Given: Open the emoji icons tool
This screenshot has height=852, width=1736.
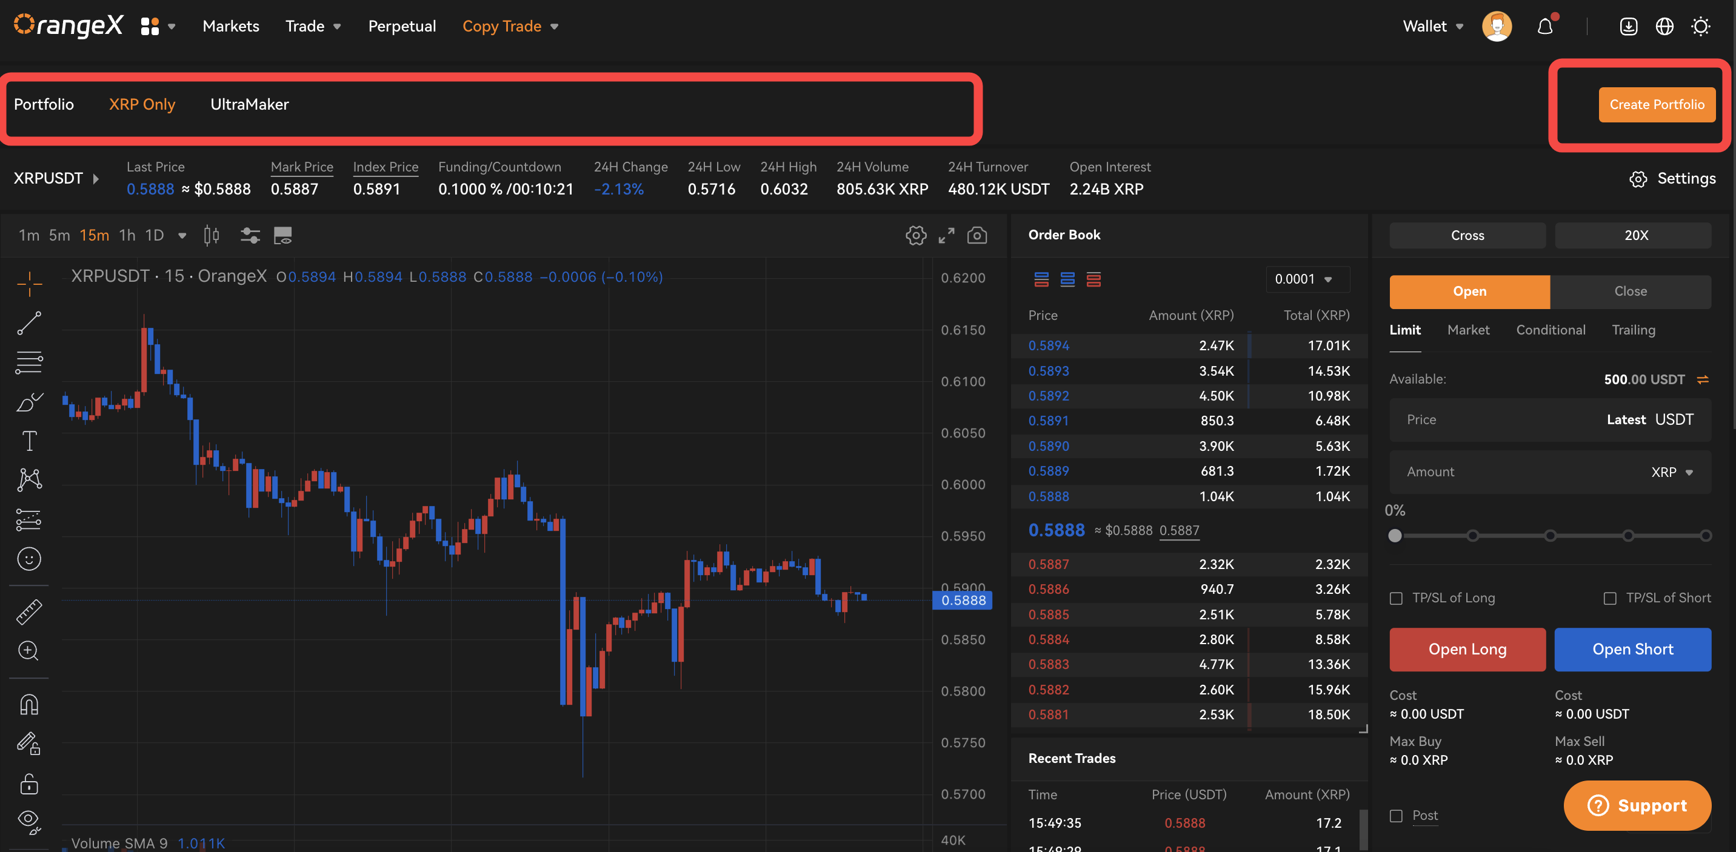Looking at the screenshot, I should 29,559.
